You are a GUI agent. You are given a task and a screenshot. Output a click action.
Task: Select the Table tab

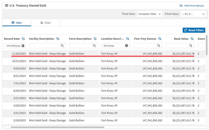click(x=16, y=23)
